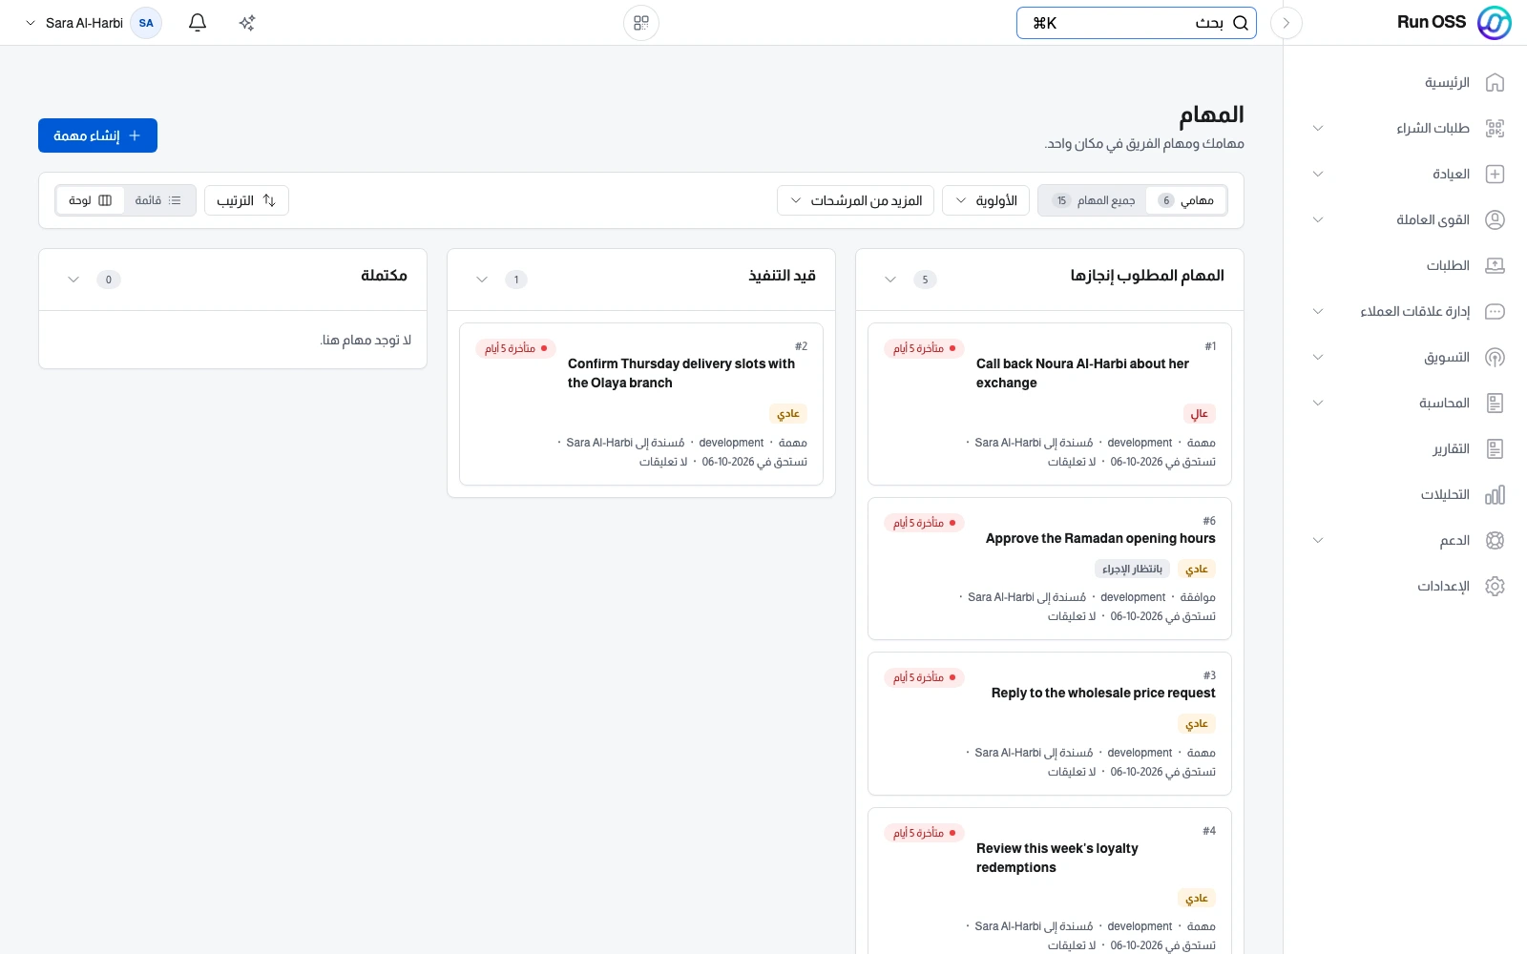Open الإعدادات settings gear icon
The height and width of the screenshot is (954, 1527).
point(1495,587)
